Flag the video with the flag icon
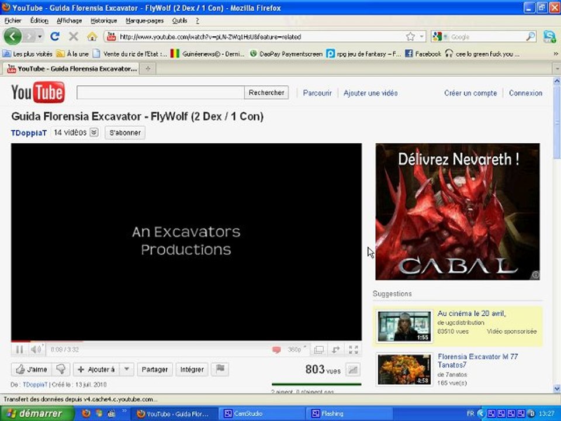 click(220, 370)
